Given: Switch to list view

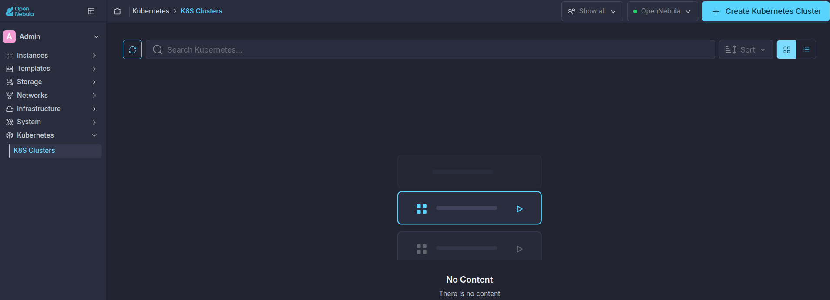Looking at the screenshot, I should [806, 49].
